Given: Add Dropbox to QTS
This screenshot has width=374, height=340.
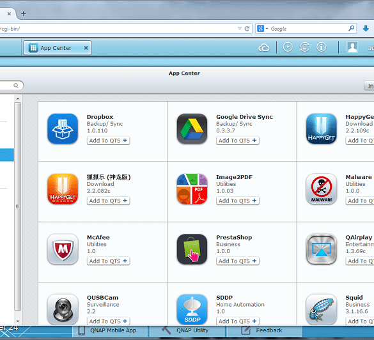Looking at the screenshot, I should (x=108, y=141).
